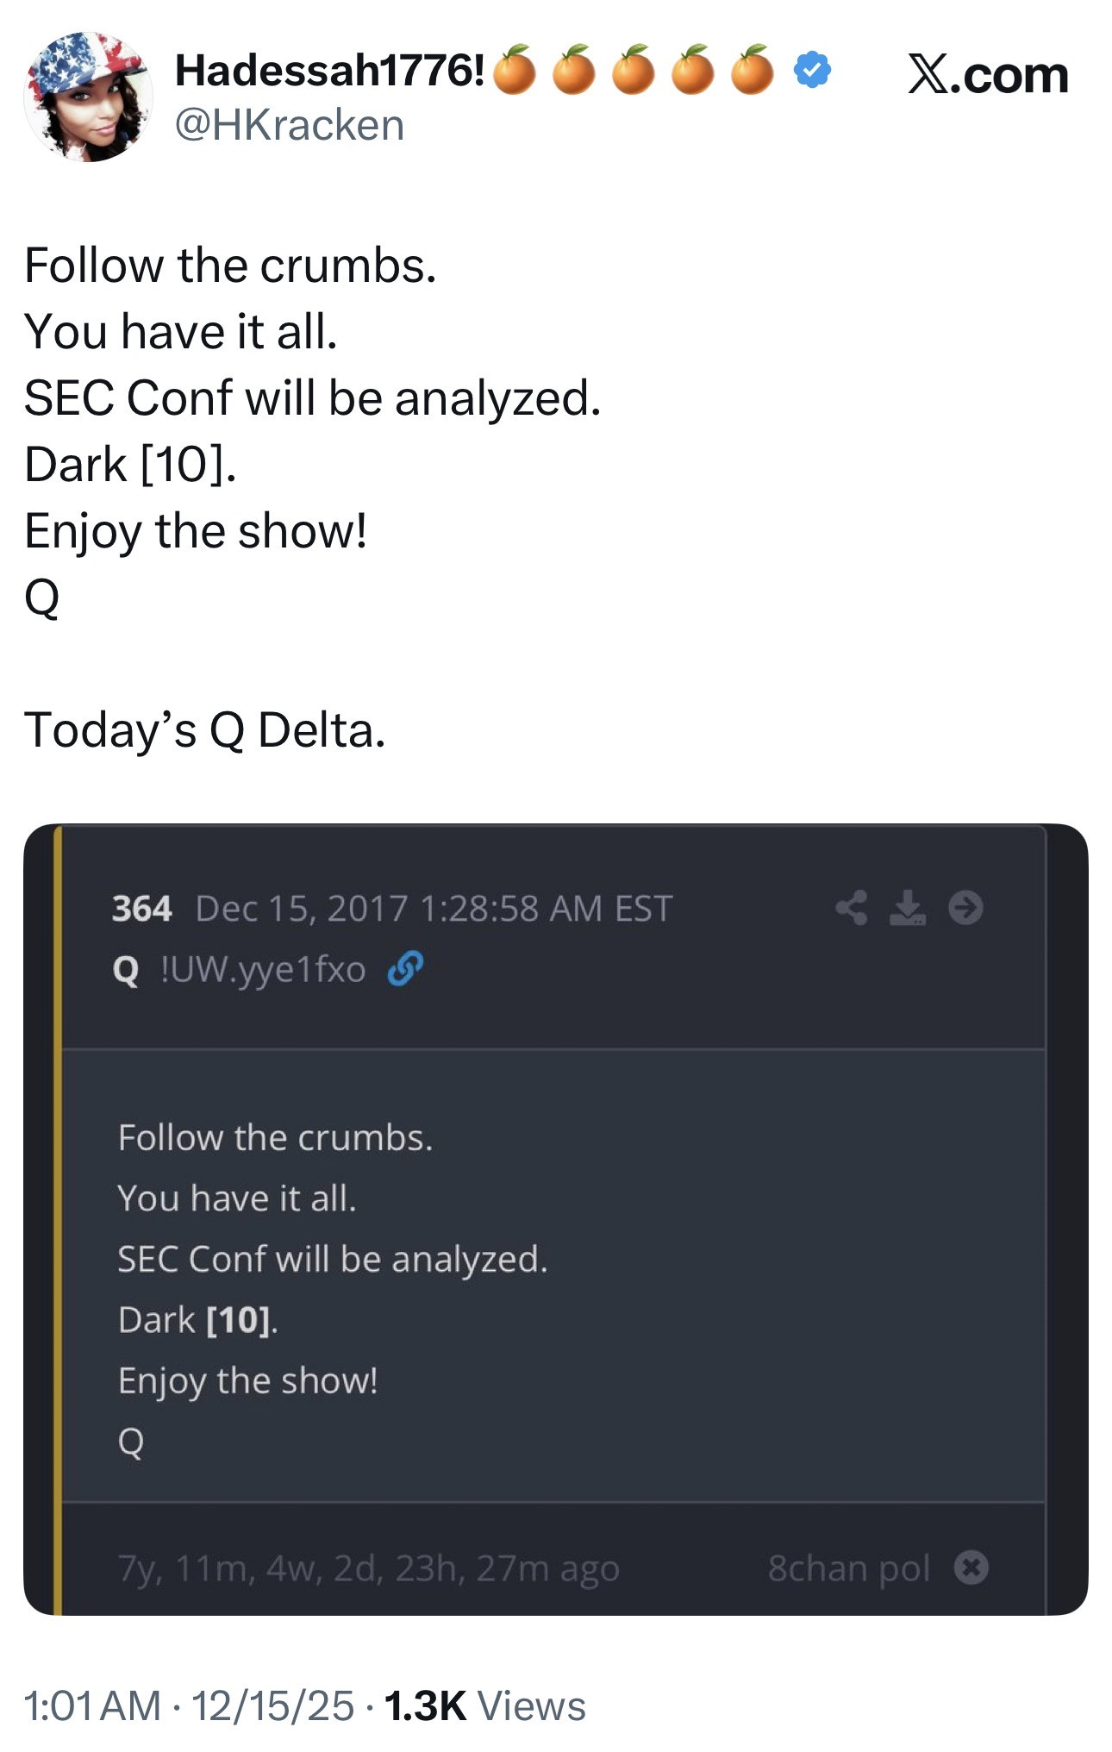Click the !UW.yye1fxo tripcode
This screenshot has height=1752, width=1112.
click(x=263, y=970)
